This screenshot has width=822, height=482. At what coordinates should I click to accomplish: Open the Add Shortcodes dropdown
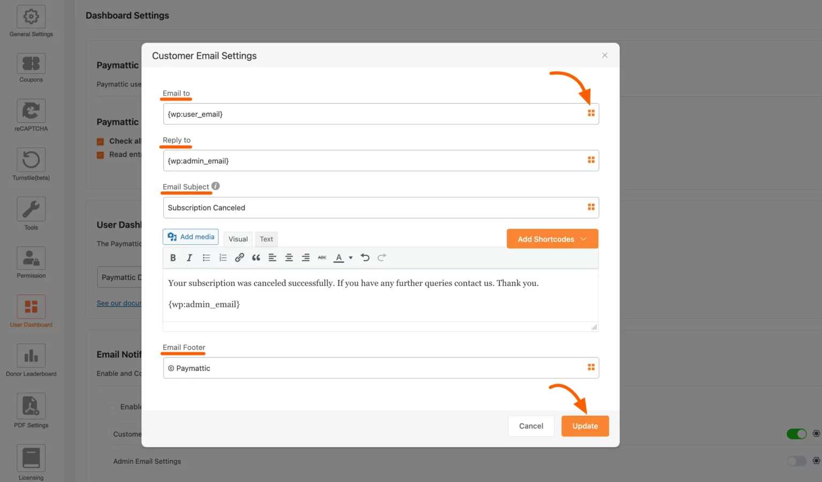point(552,238)
